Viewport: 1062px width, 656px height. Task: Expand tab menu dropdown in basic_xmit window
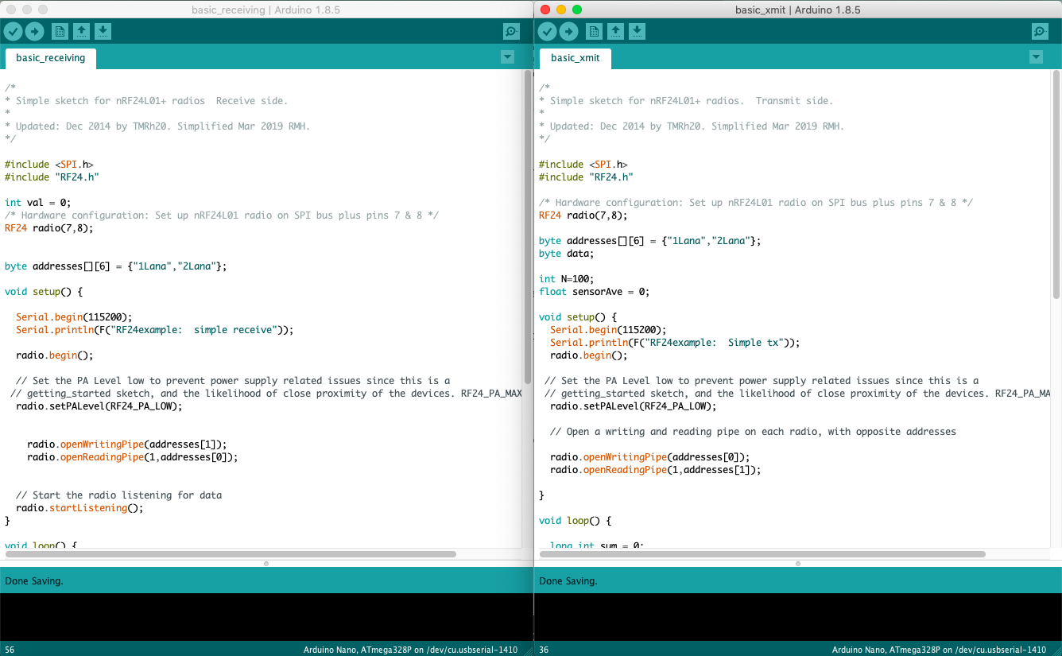[1036, 57]
